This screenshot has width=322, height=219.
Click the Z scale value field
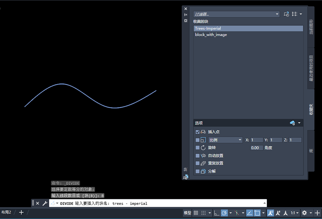295,140
